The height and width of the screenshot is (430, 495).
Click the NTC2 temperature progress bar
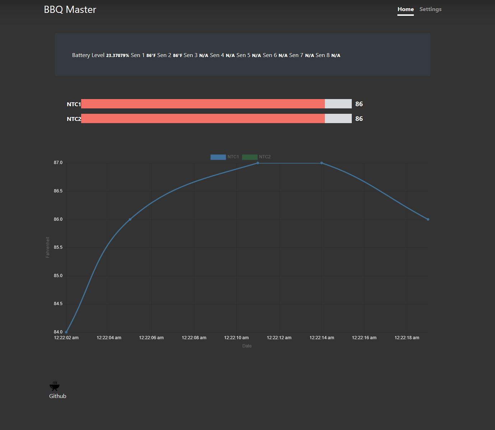pos(216,118)
